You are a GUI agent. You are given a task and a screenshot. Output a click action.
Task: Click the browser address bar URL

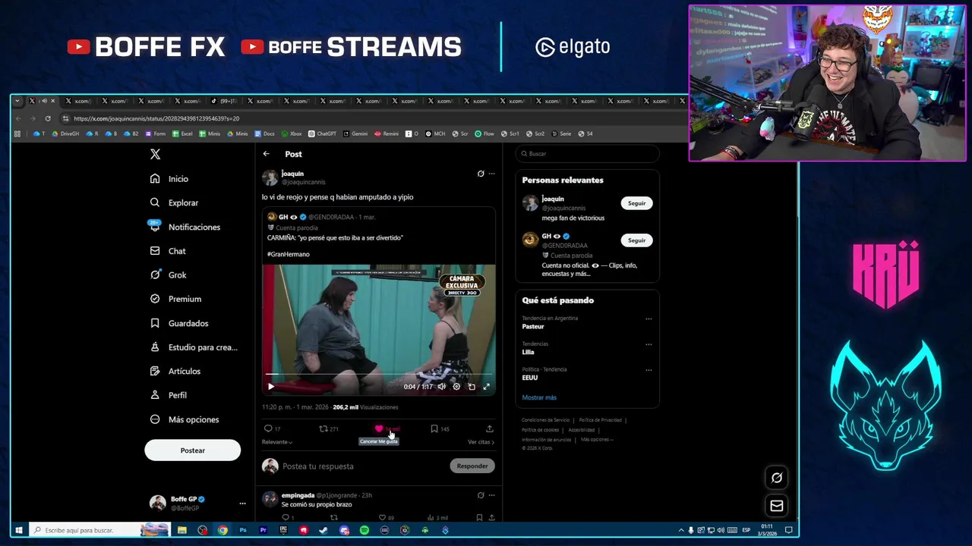(156, 118)
